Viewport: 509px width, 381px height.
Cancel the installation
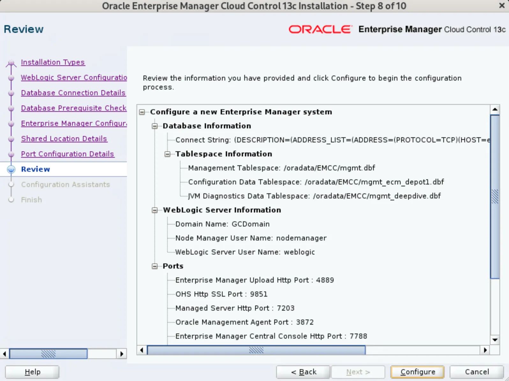click(476, 372)
